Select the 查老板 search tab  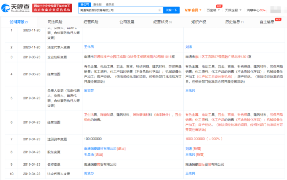point(96,3)
